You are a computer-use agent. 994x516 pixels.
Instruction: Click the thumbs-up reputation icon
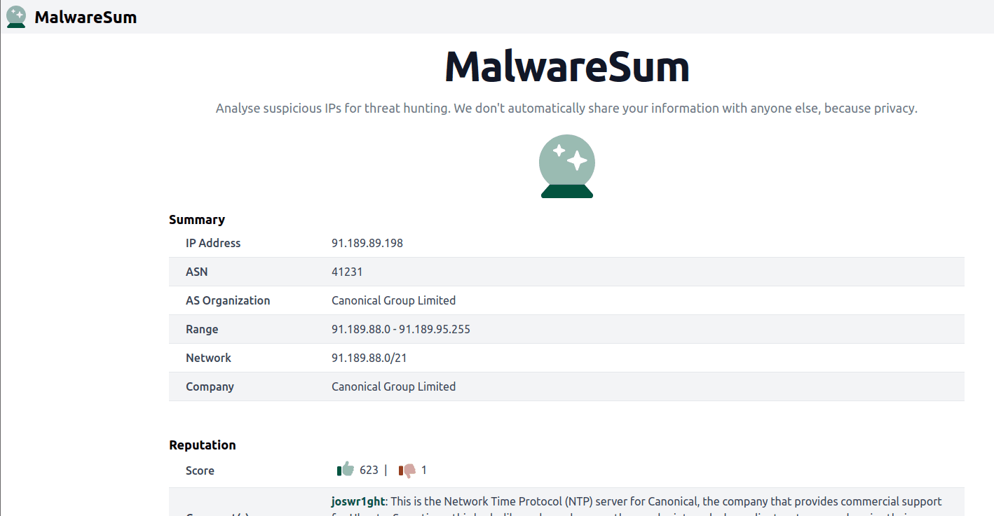coord(346,469)
